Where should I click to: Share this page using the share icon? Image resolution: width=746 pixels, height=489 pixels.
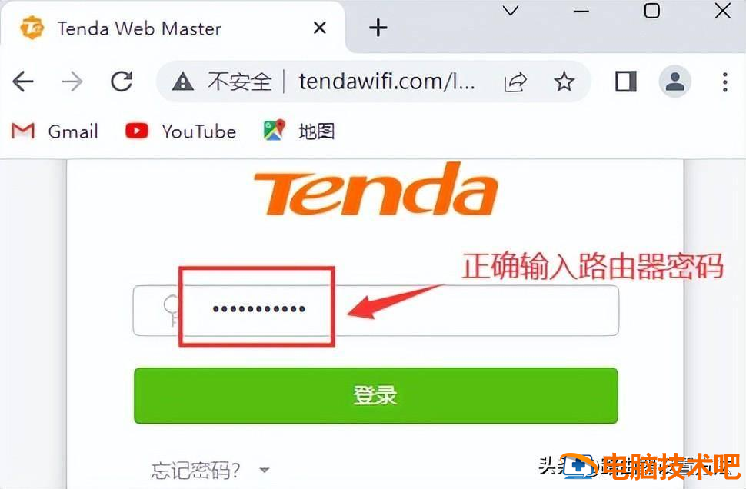coord(515,81)
